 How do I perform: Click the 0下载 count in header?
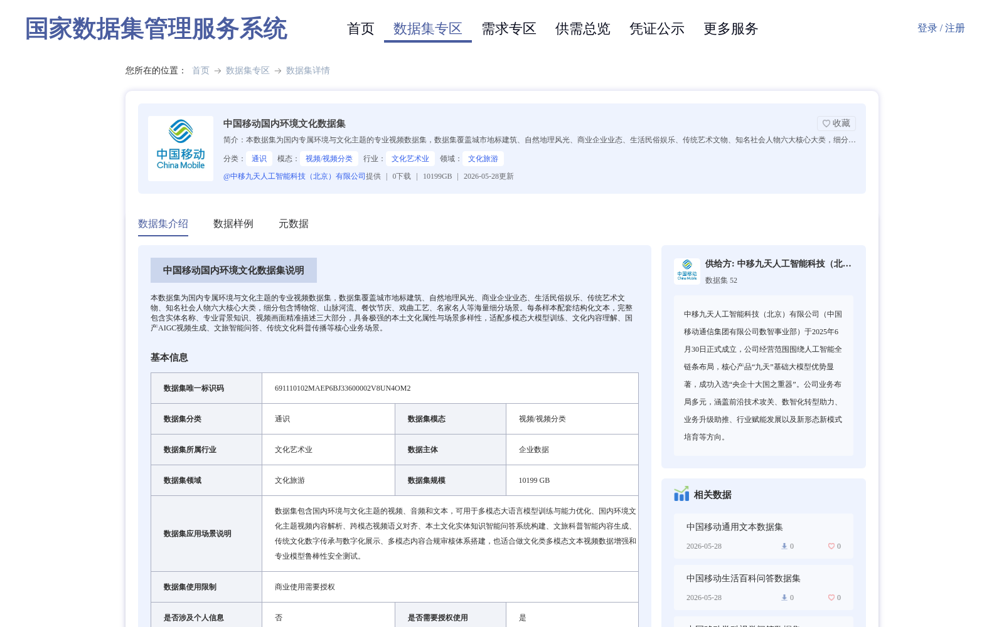(x=402, y=176)
